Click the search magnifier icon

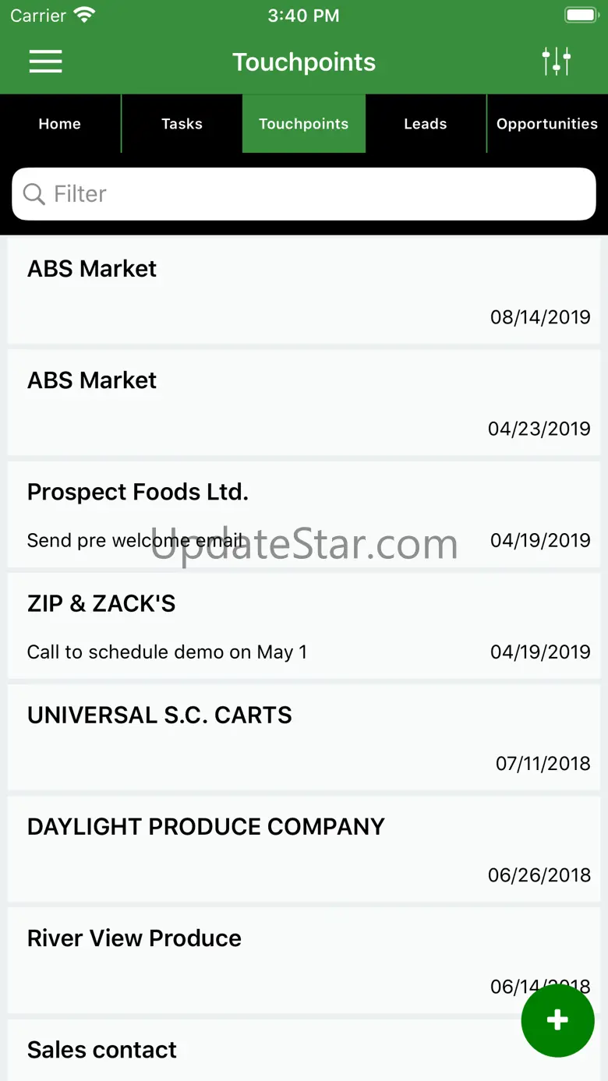pyautogui.click(x=34, y=194)
